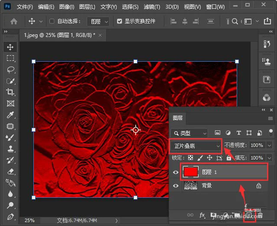The image size is (277, 226).
Task: Open the search magnifier icon
Action: [235, 21]
